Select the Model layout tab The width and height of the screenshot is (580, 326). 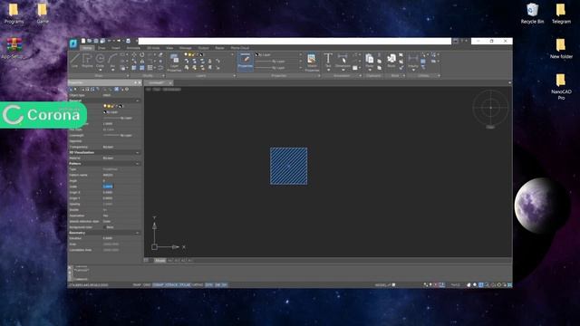pyautogui.click(x=159, y=261)
